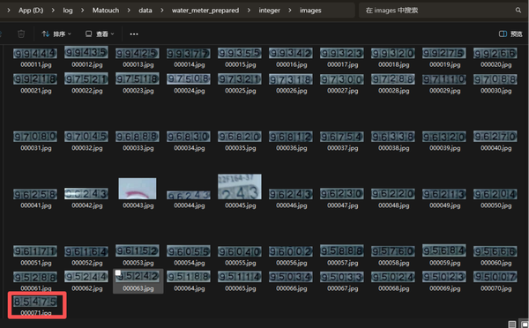The width and height of the screenshot is (529, 328).
Task: Click the file name 000044.jpg
Action: (190, 205)
